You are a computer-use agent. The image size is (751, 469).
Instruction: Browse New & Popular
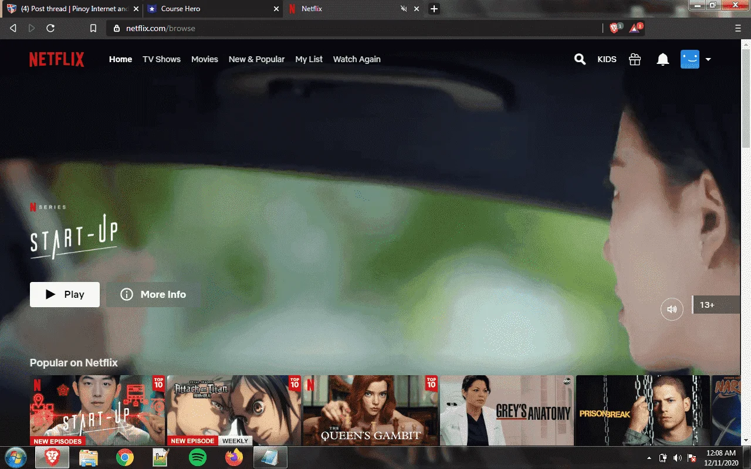tap(256, 59)
